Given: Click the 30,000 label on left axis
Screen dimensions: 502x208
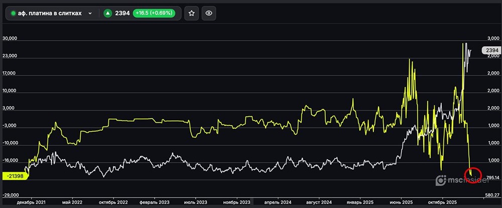Looking at the screenshot, I should [x=10, y=39].
